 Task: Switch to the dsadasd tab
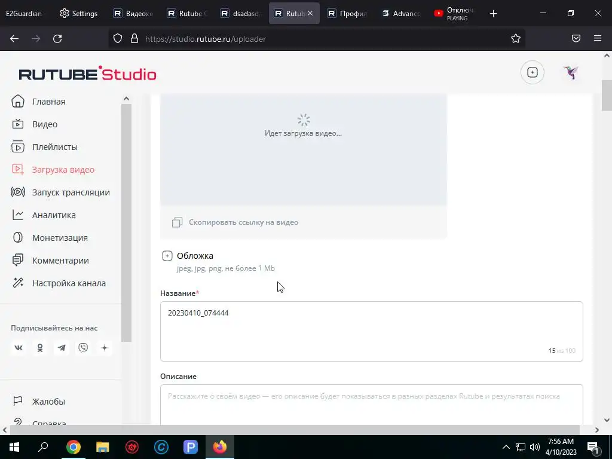tap(240, 13)
